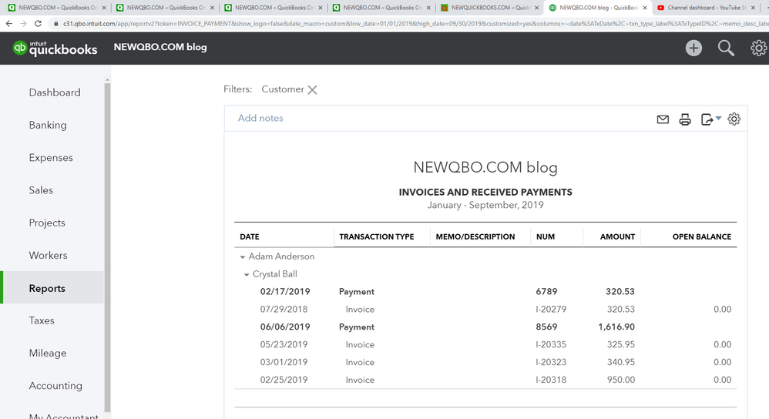The height and width of the screenshot is (419, 769).
Task: Click the address bar lock icon
Action: pos(56,24)
